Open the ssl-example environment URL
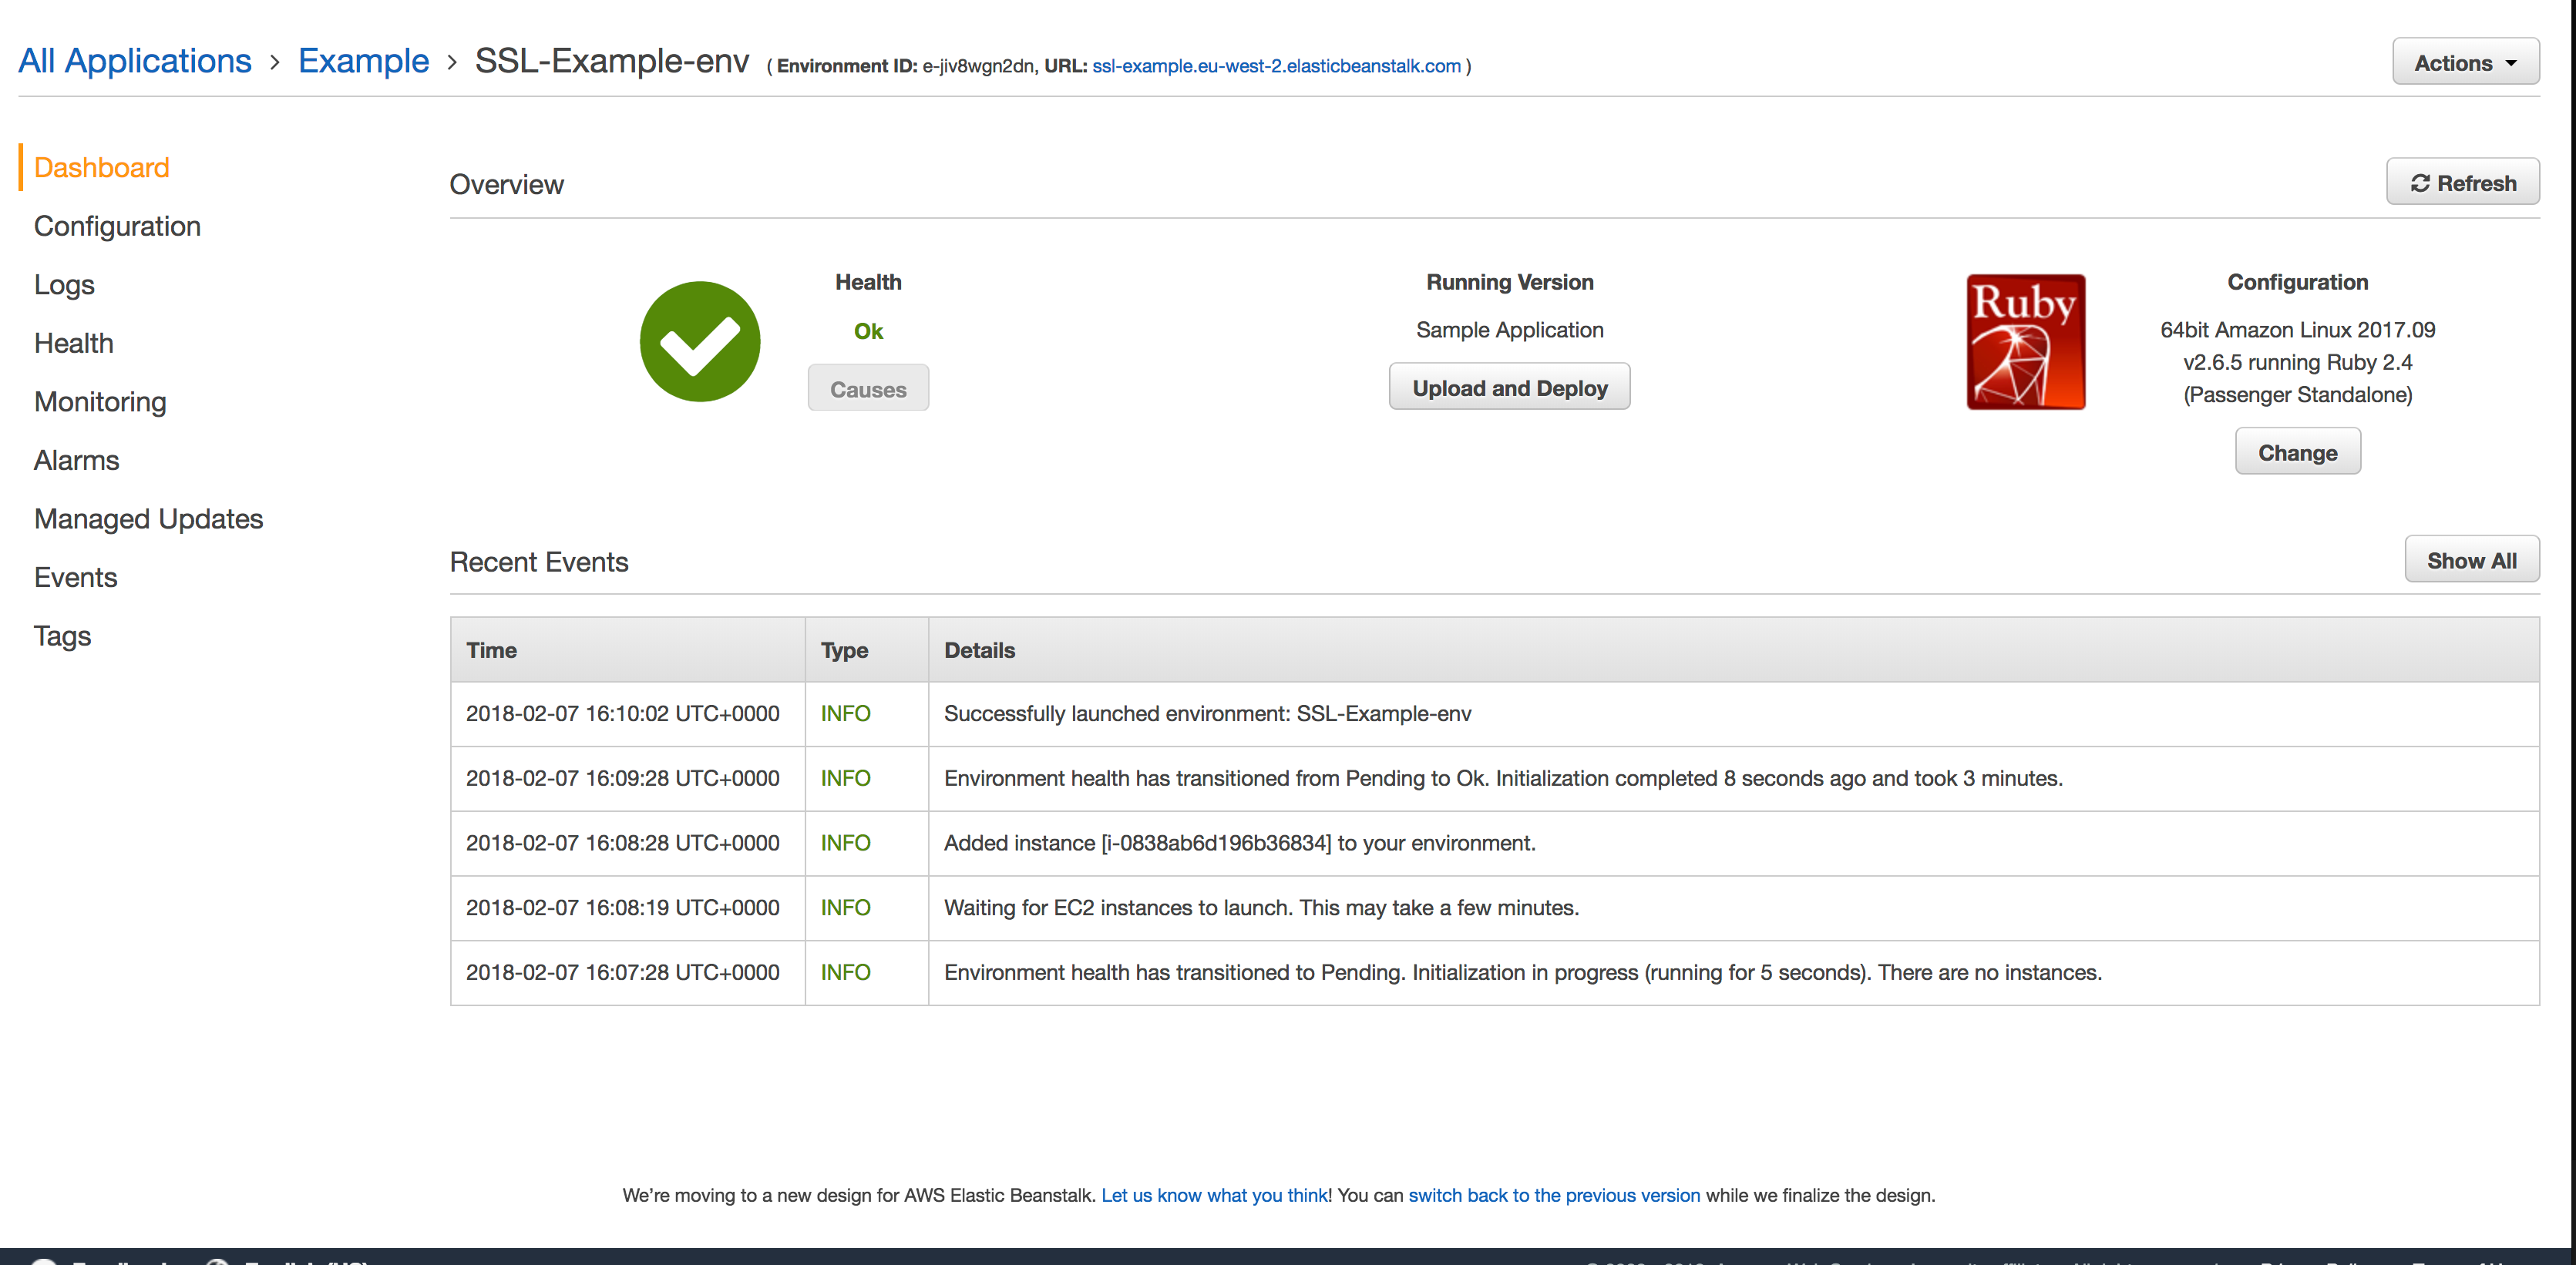Image resolution: width=2576 pixels, height=1265 pixels. pos(1276,66)
